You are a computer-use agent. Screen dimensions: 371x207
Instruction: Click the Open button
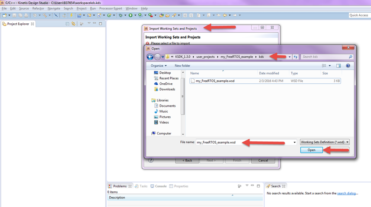click(x=312, y=150)
